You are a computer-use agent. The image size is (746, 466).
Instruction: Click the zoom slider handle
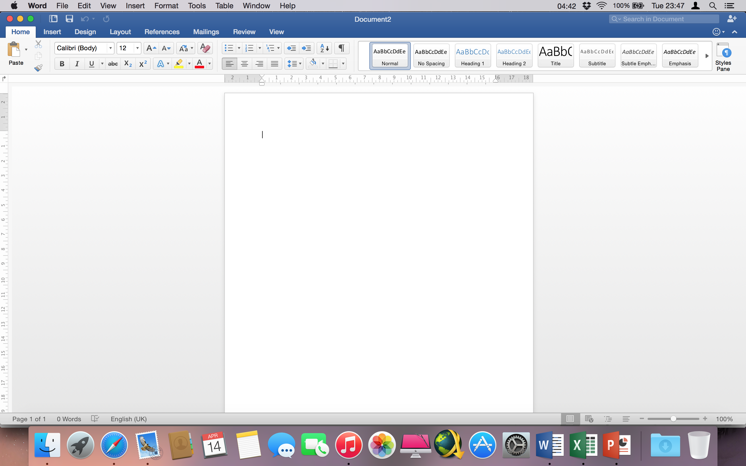[x=673, y=419]
